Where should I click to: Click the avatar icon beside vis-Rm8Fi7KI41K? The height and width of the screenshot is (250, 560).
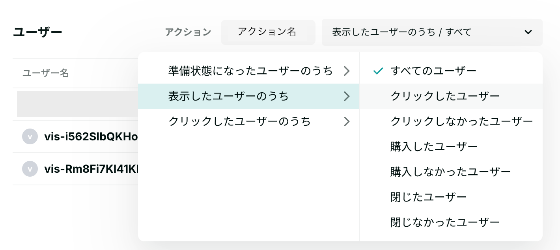pyautogui.click(x=30, y=169)
